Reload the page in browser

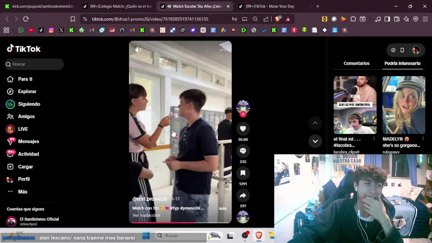(26, 19)
